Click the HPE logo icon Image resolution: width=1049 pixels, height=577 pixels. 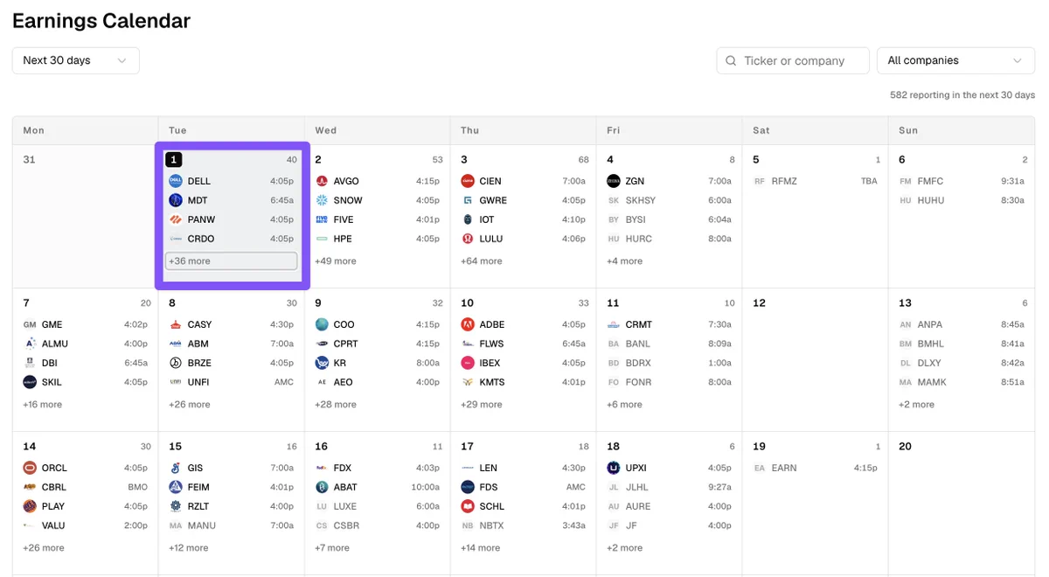point(322,239)
